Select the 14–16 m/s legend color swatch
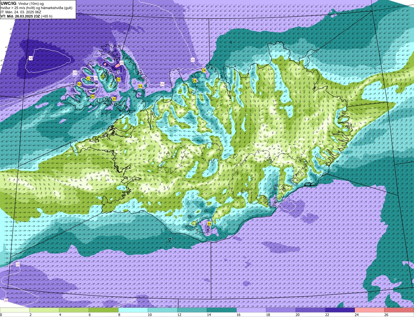This screenshot has height=317, width=414. pos(222,310)
